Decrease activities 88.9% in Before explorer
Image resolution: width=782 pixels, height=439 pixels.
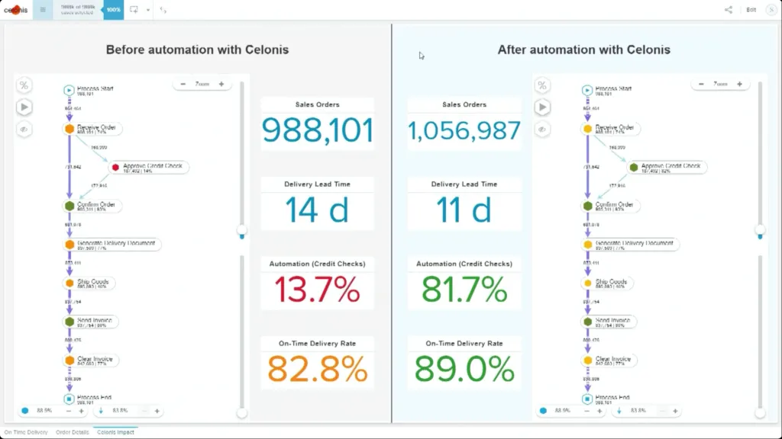(68, 411)
